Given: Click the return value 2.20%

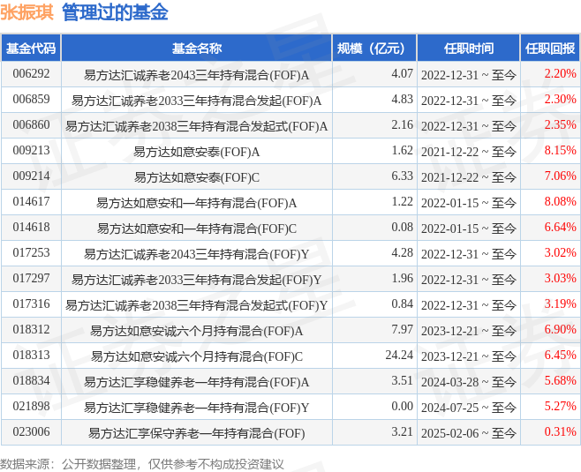Looking at the screenshot, I should (x=560, y=74).
